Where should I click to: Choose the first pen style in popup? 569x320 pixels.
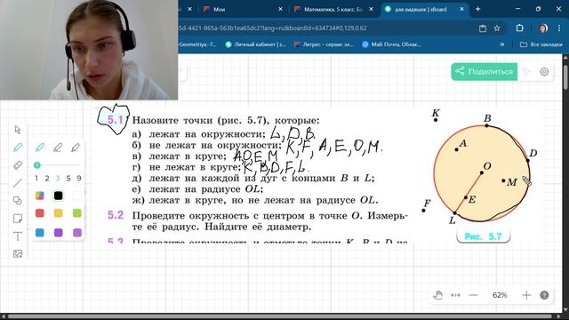pyautogui.click(x=40, y=148)
